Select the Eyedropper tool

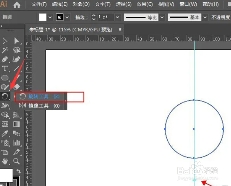(5, 134)
